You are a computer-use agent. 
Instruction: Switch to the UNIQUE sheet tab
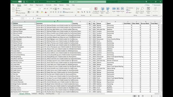[x=34, y=94]
